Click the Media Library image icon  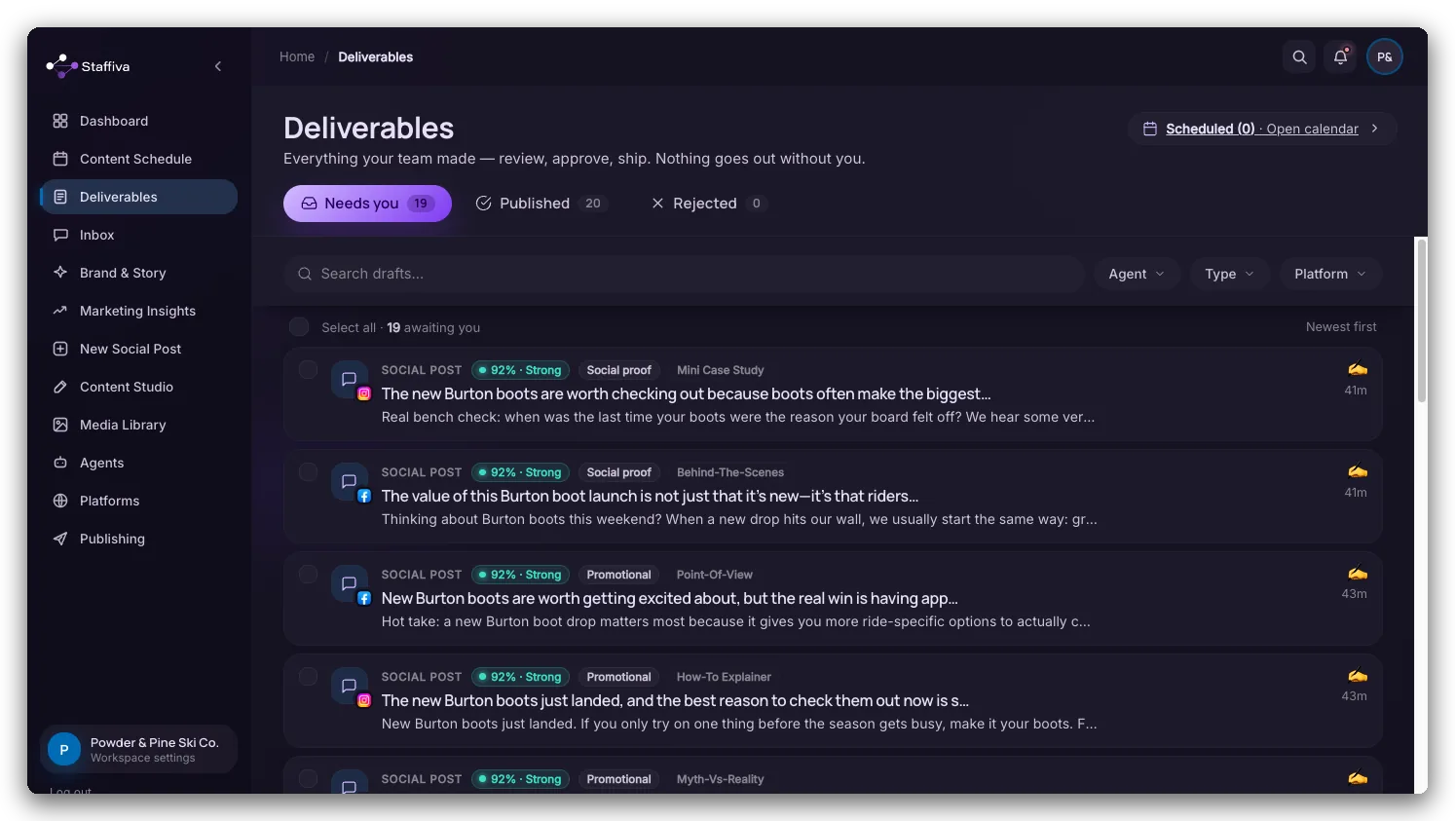click(x=60, y=425)
